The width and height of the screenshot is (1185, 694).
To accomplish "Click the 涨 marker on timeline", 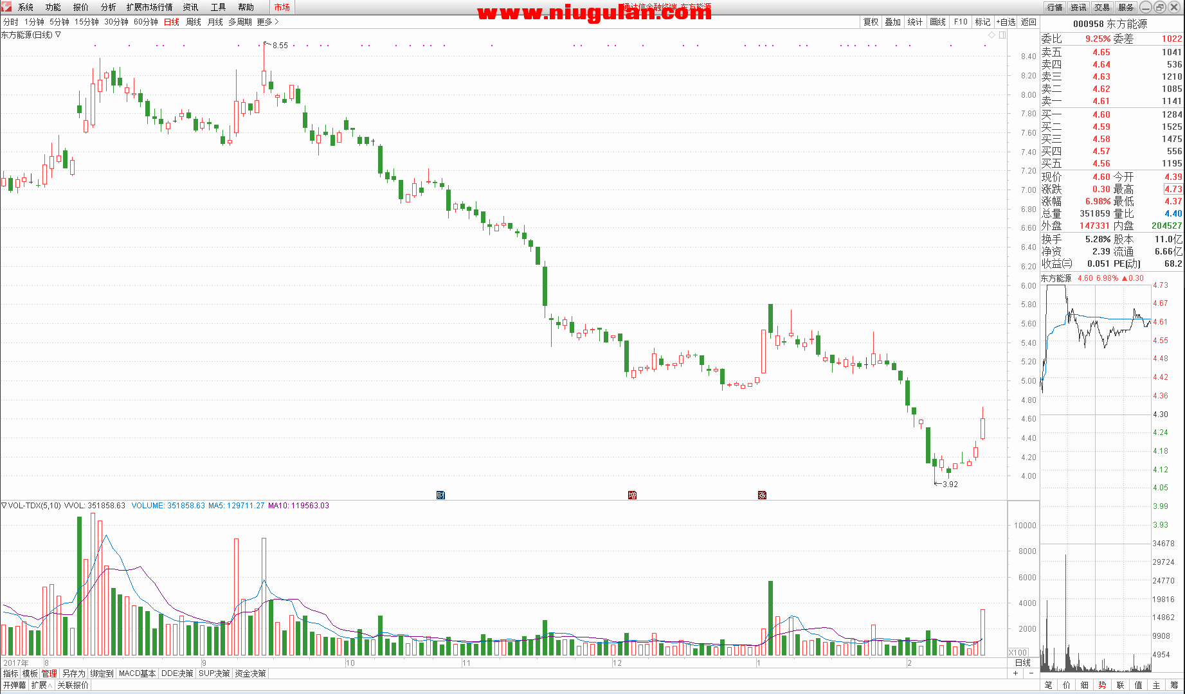I will 762,495.
